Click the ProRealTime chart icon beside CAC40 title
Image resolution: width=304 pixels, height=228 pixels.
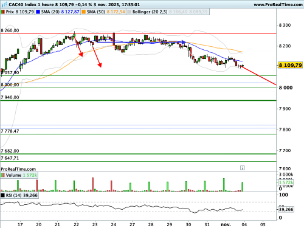tap(4, 4)
